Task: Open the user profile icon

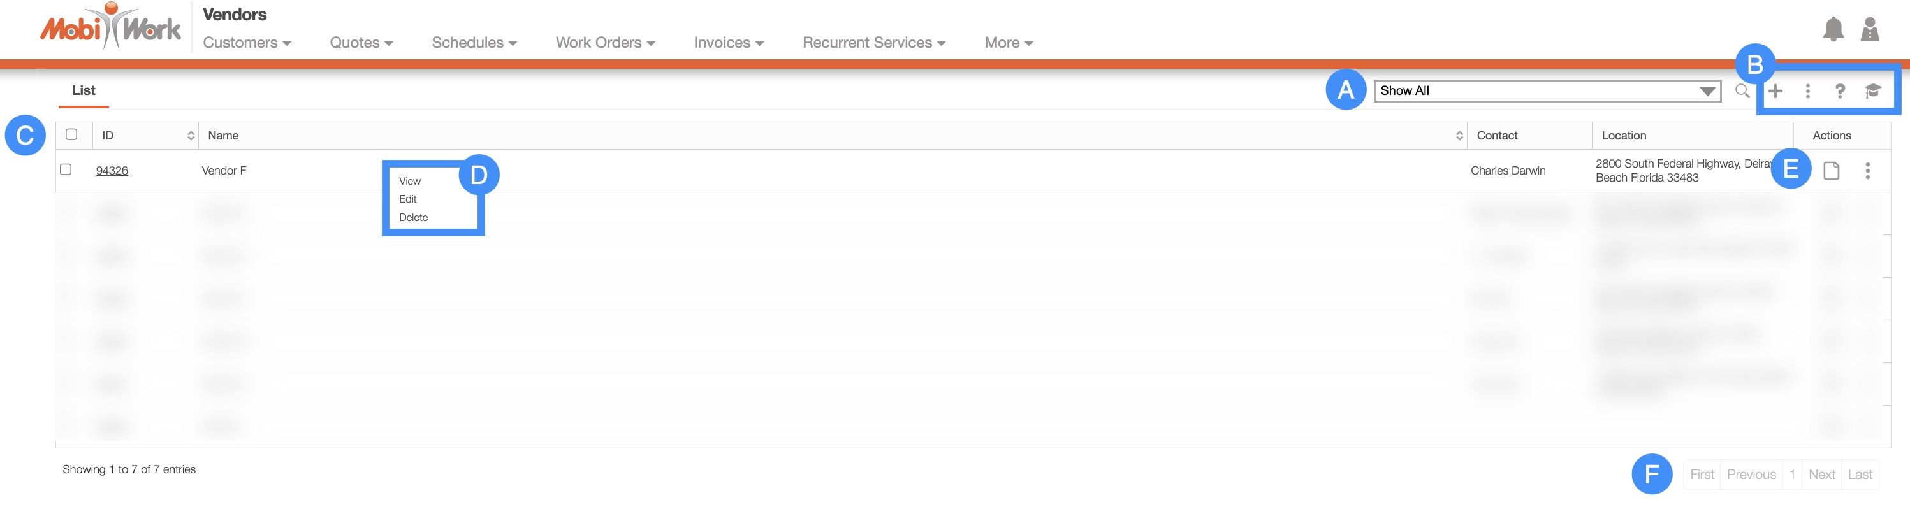Action: pos(1869,30)
